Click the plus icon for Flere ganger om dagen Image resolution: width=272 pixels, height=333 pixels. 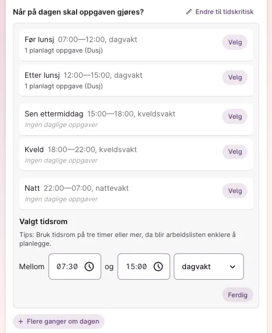click(x=20, y=321)
